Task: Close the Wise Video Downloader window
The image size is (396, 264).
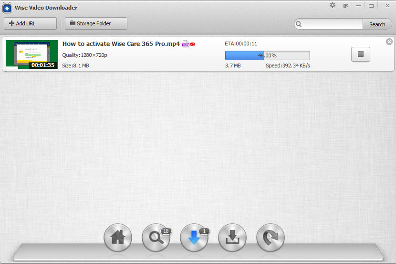Action: 387,6
